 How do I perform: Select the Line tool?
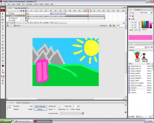pyautogui.click(x=3, y=32)
